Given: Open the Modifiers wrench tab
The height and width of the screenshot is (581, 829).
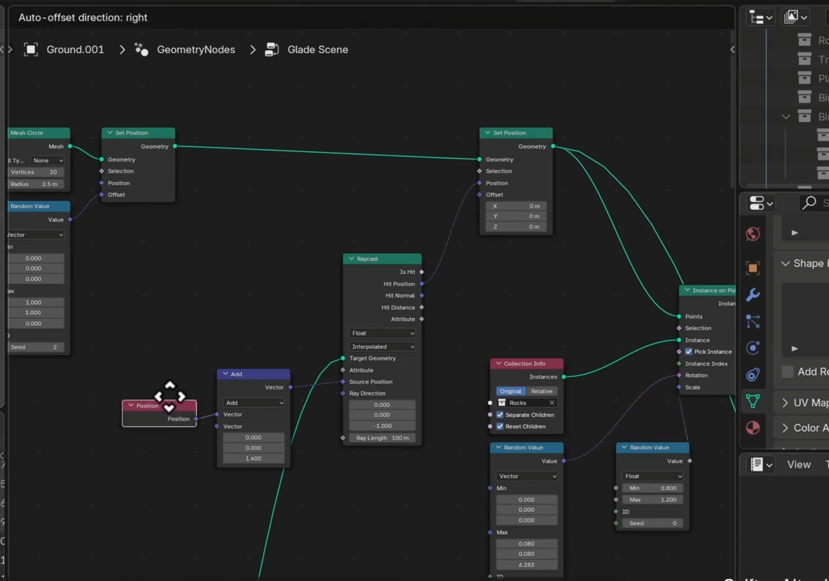Looking at the screenshot, I should coord(753,295).
